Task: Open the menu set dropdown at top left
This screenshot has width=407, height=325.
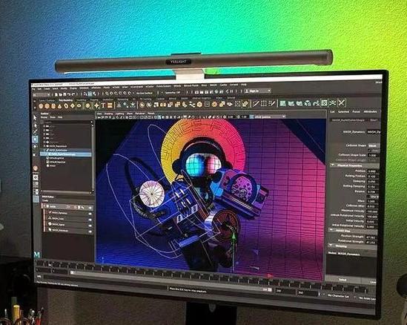Action: point(42,95)
